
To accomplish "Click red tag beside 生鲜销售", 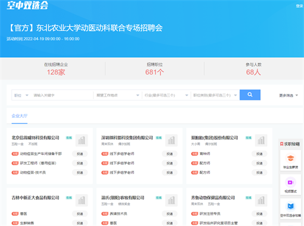I will click(15, 223).
